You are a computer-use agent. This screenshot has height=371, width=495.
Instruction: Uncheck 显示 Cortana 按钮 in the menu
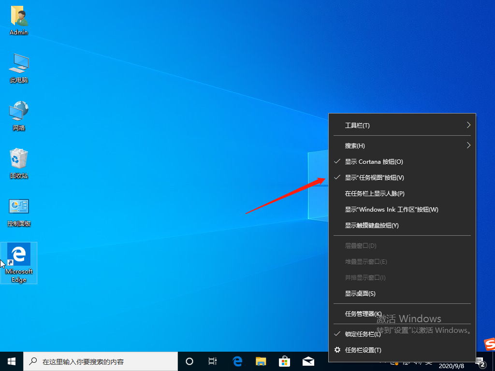[x=376, y=161]
